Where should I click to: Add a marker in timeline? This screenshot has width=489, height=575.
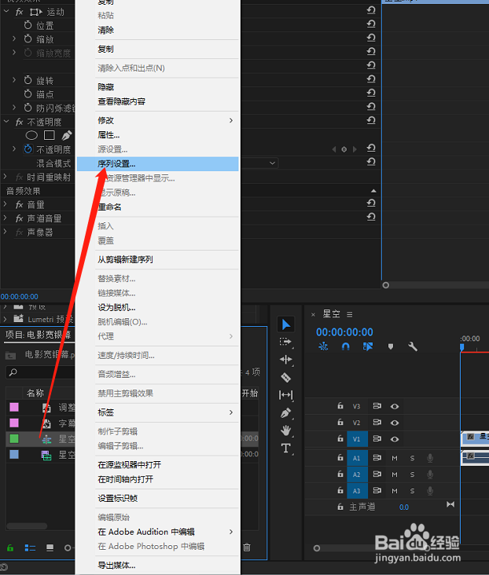[x=391, y=346]
